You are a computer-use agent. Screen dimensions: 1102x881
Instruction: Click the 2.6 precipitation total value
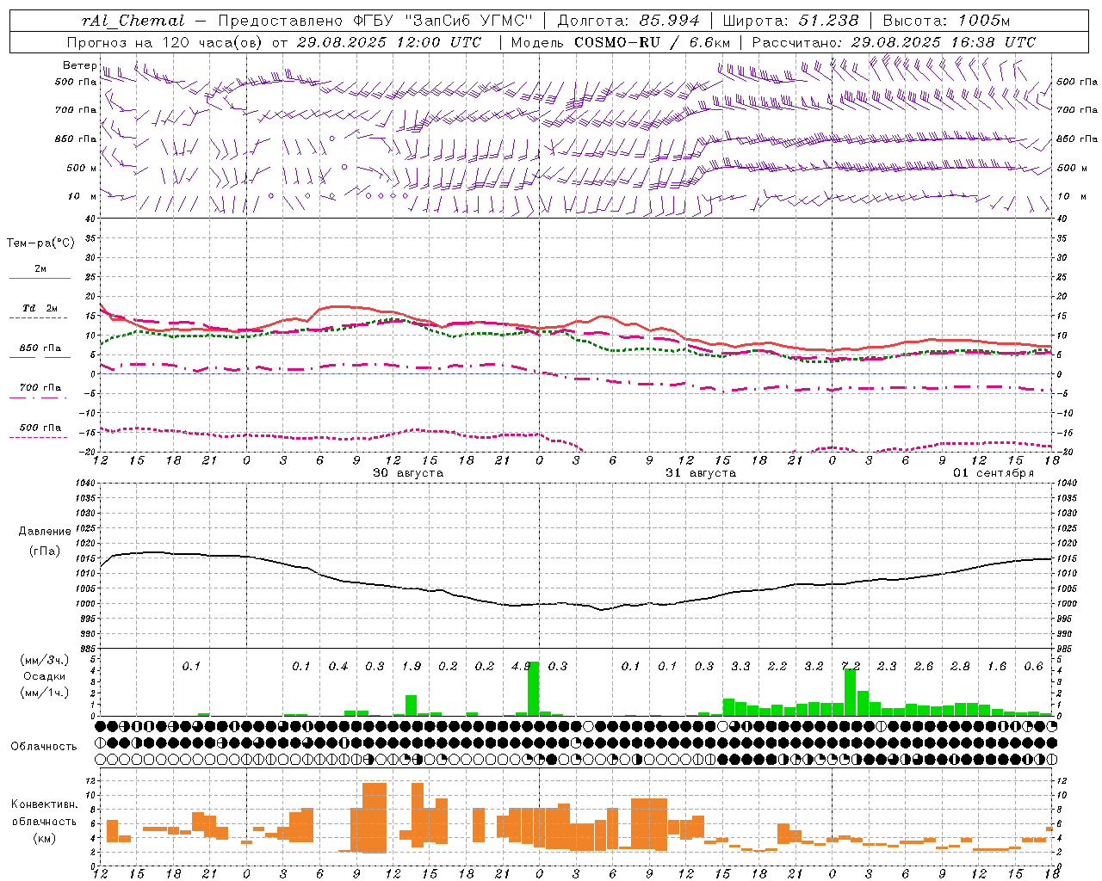pyautogui.click(x=924, y=667)
